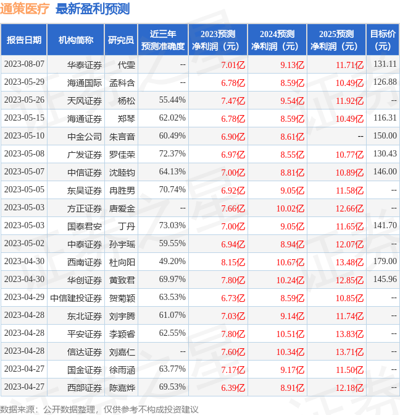Click analyst name 杜向阳
The height and width of the screenshot is (415, 400).
122,262
